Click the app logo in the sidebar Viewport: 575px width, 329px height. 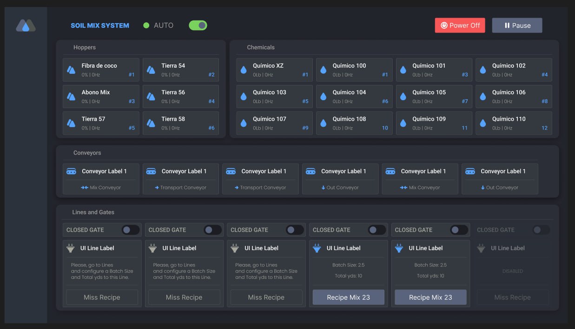(26, 26)
